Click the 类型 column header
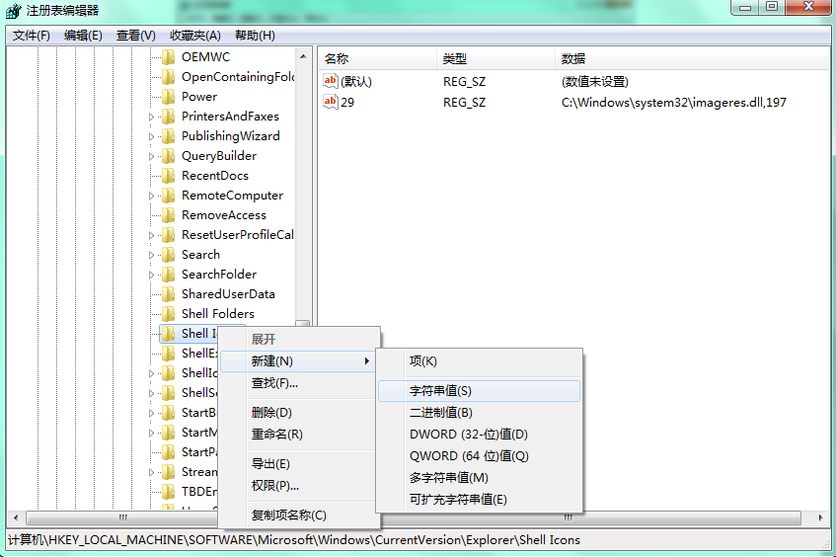The height and width of the screenshot is (557, 836). (495, 58)
